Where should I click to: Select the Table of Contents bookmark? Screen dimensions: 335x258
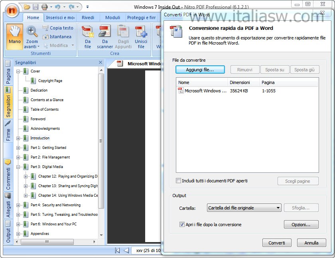pos(44,109)
